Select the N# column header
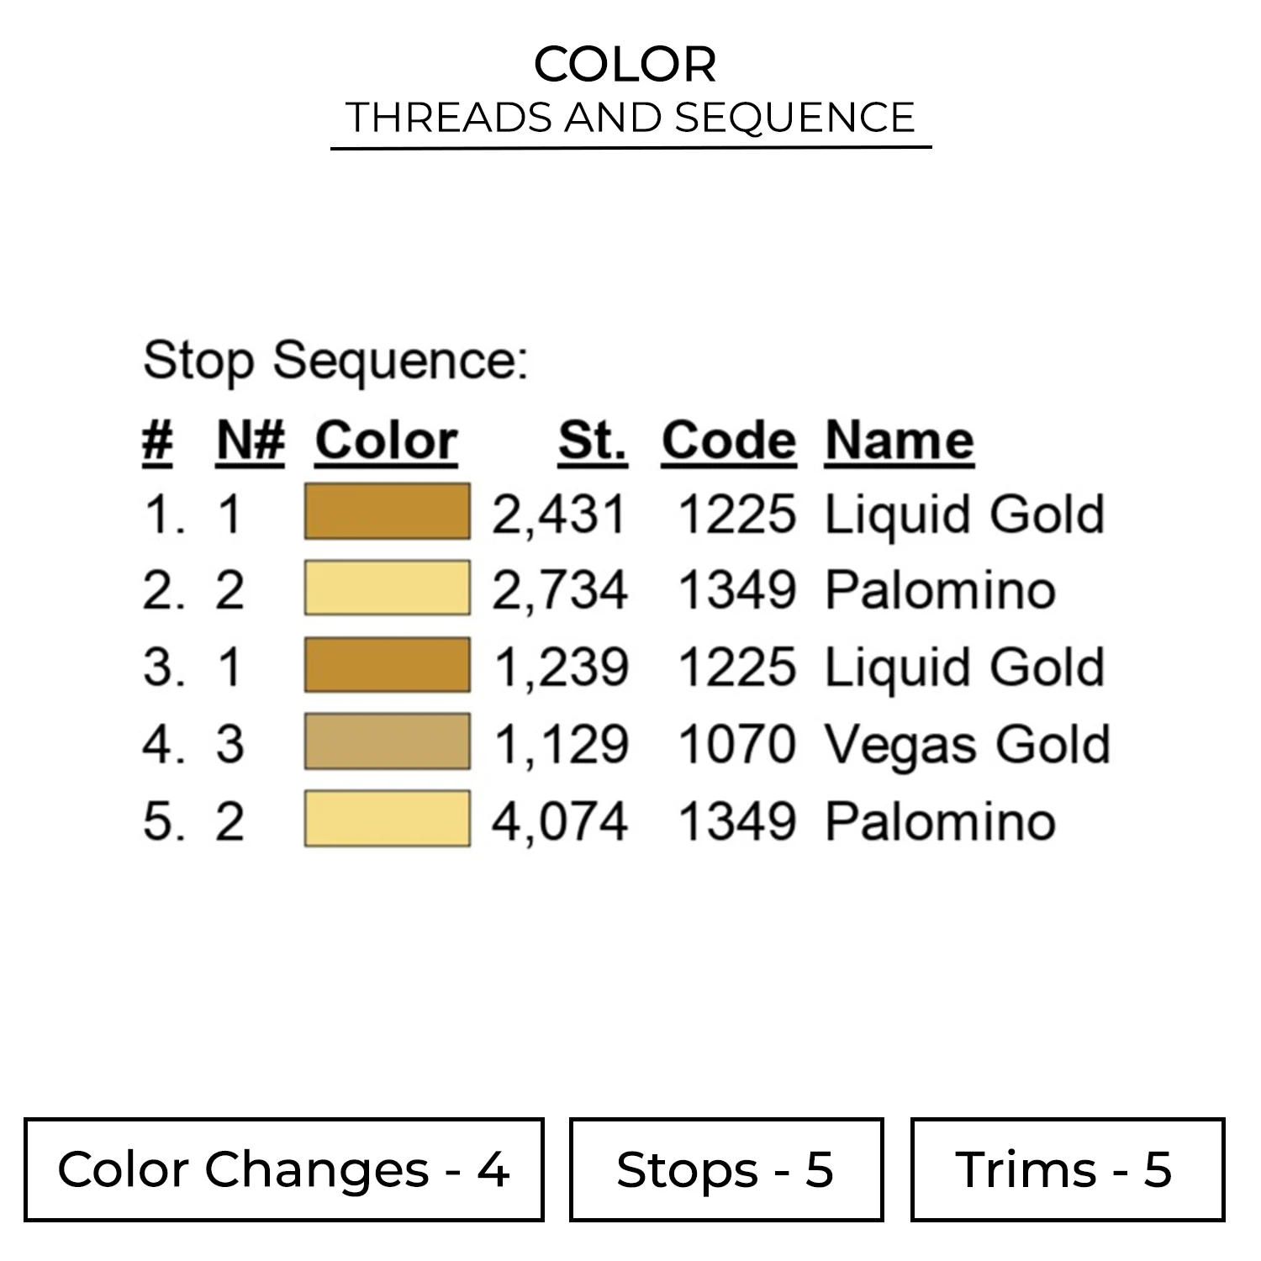Image resolution: width=1261 pixels, height=1261 pixels. tap(251, 441)
